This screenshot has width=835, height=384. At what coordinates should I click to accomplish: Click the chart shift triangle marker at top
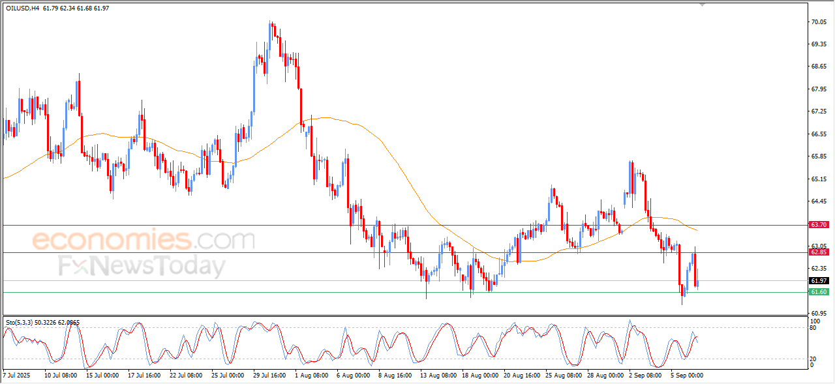point(703,5)
